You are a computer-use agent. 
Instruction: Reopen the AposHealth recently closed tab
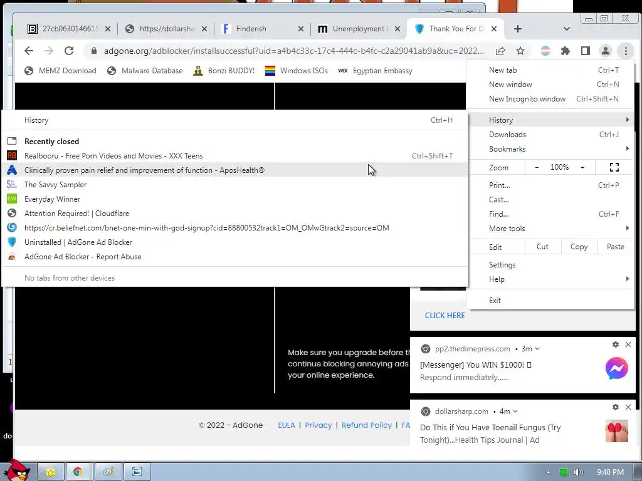coord(234,170)
